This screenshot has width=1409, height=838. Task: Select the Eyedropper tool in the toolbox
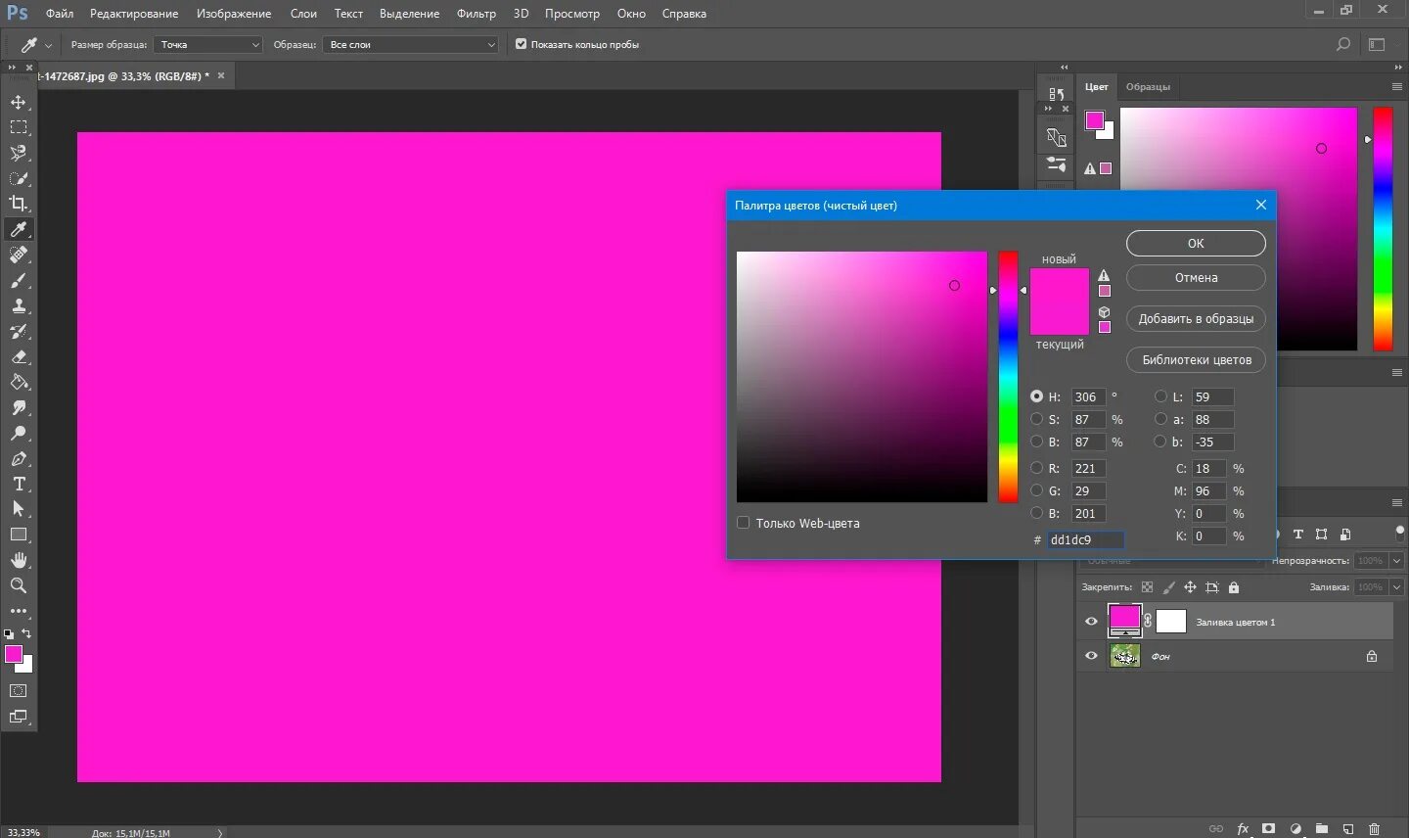tap(19, 229)
